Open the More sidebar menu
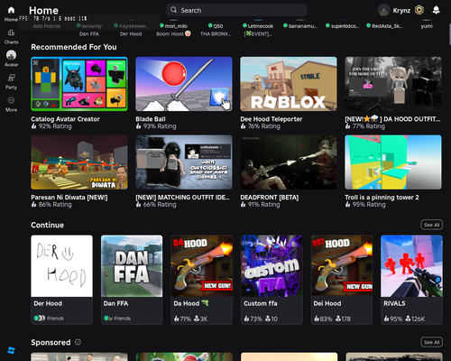 11,100
